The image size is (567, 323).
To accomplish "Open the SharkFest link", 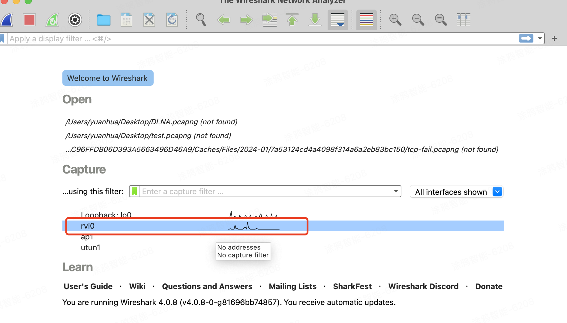I will pyautogui.click(x=352, y=286).
